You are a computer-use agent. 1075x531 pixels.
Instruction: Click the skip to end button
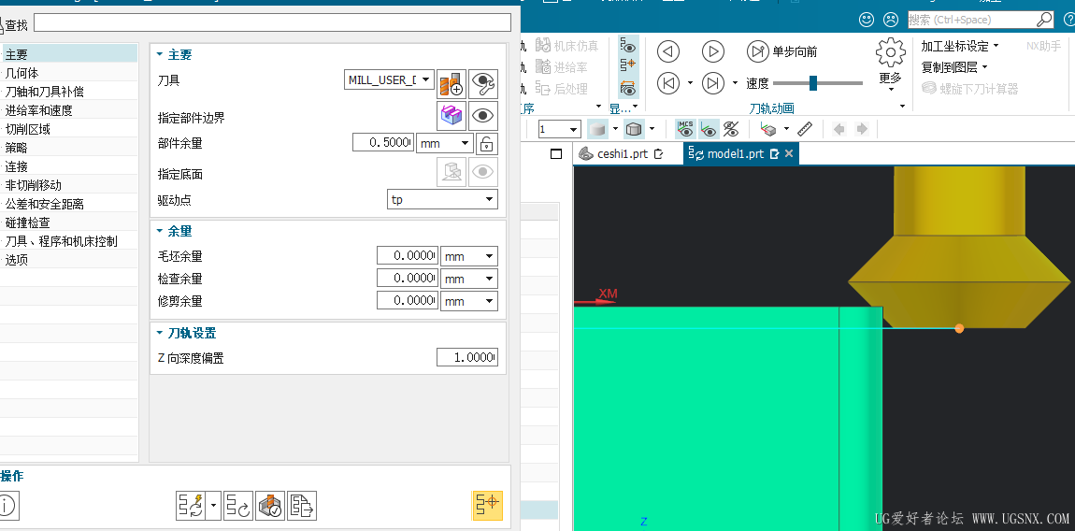713,83
